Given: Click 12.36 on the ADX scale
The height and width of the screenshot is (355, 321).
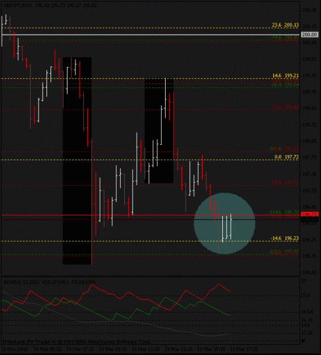Looking at the screenshot, I should click(307, 333).
